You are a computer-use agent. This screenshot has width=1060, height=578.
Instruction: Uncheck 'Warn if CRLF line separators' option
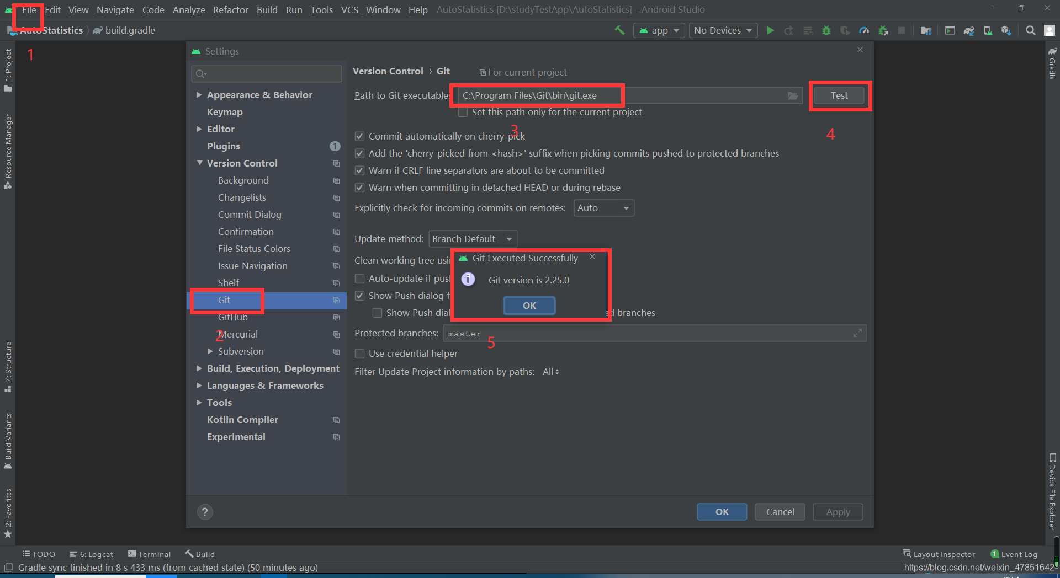(359, 170)
